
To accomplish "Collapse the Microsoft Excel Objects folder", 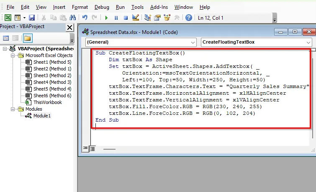I will coord(13,55).
